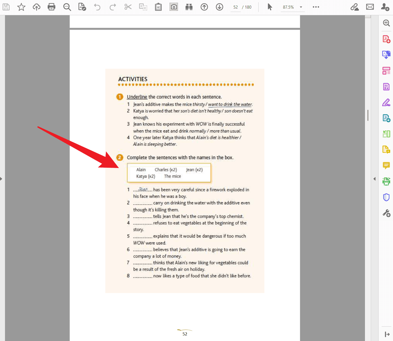Viewport: 393px width, 341px height.
Task: Click the Save file icon
Action: tap(6, 7)
